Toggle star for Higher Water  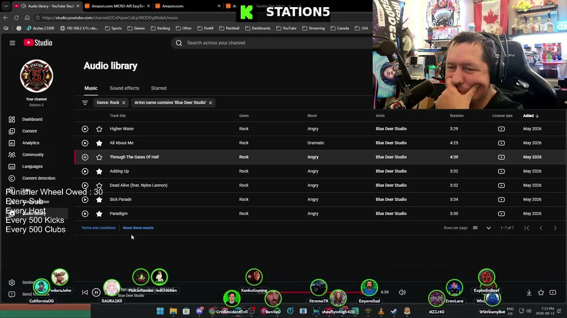(x=99, y=129)
